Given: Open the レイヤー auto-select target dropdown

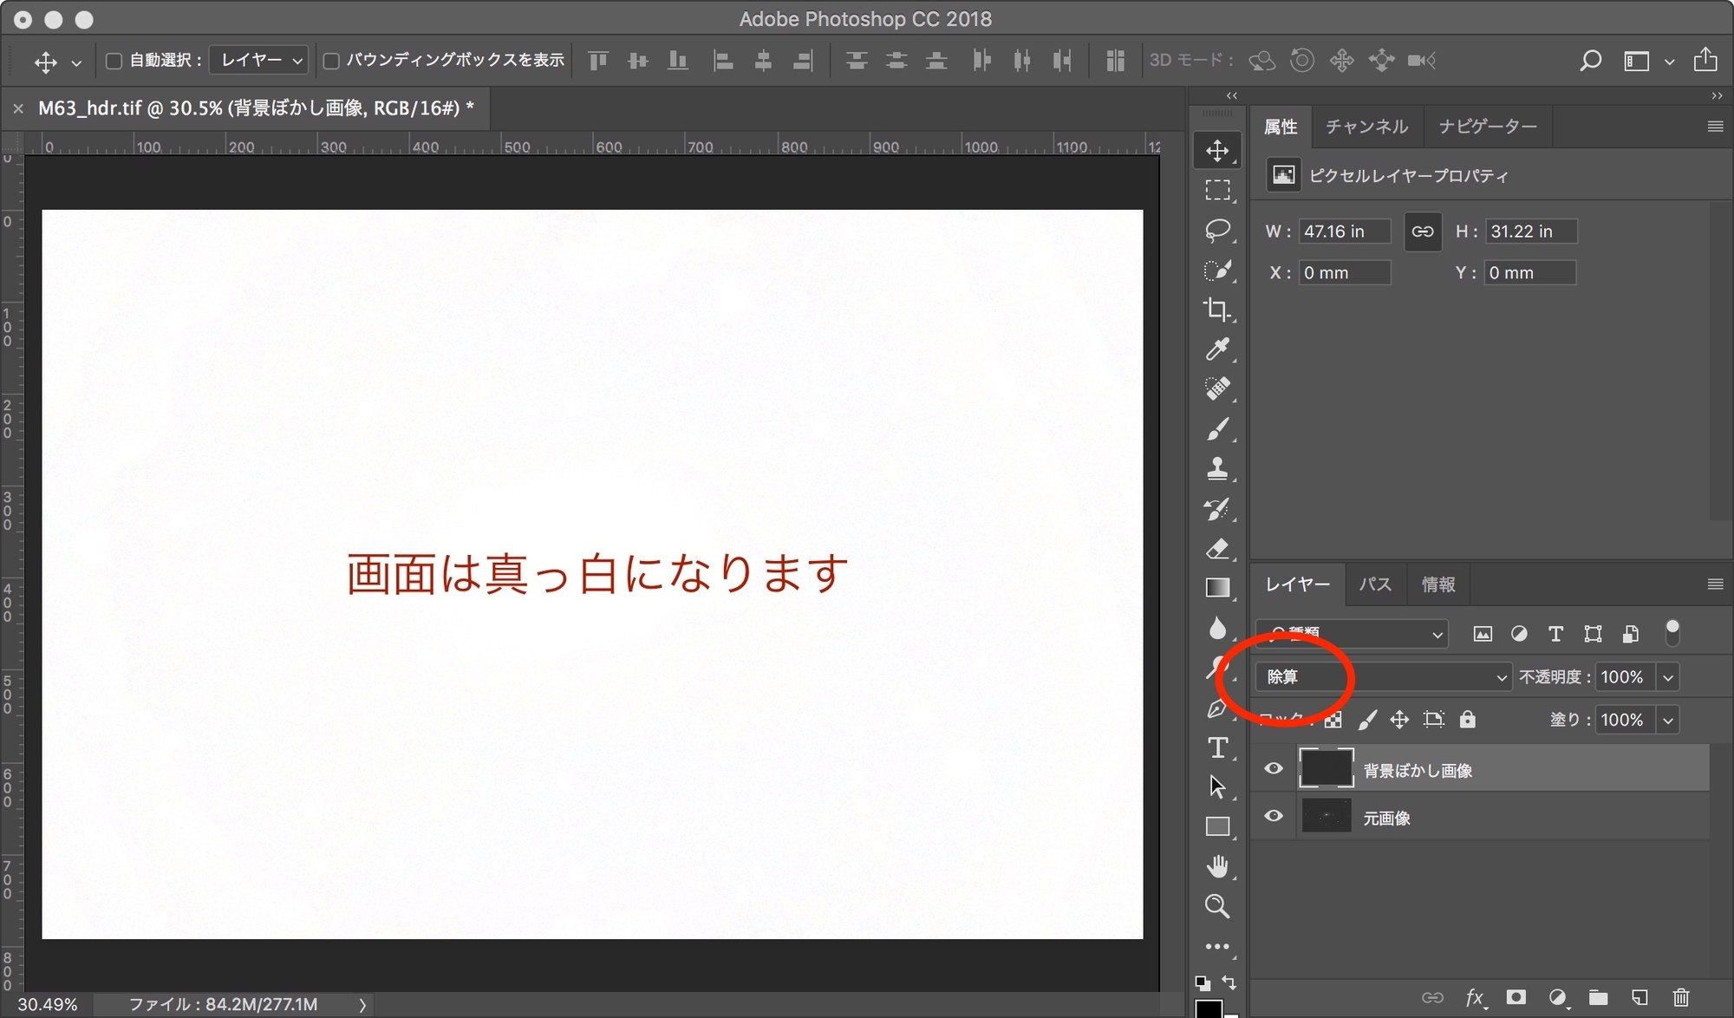Looking at the screenshot, I should click(259, 61).
